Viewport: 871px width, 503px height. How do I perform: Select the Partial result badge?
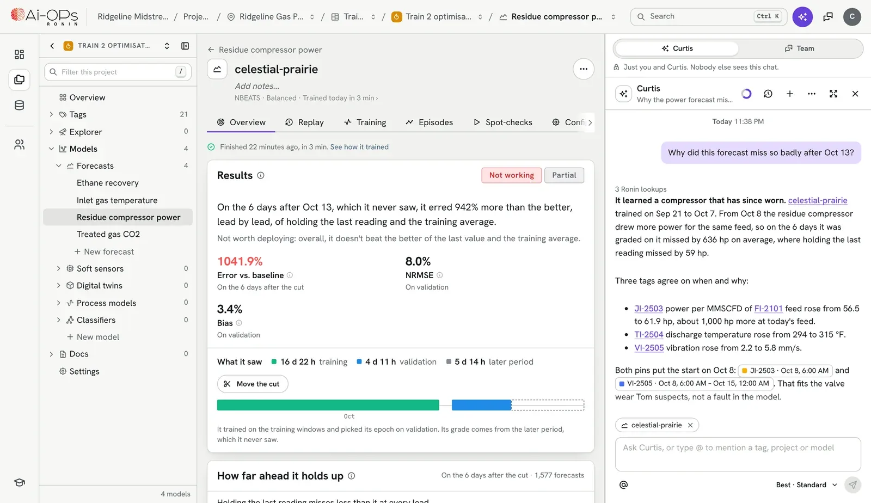point(564,175)
